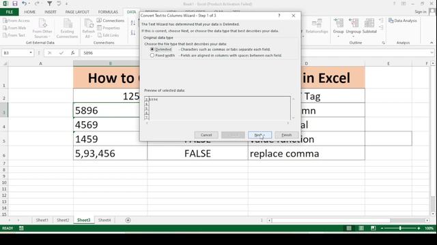Click the Undo arrow icon
The image size is (437, 245).
(25, 3)
